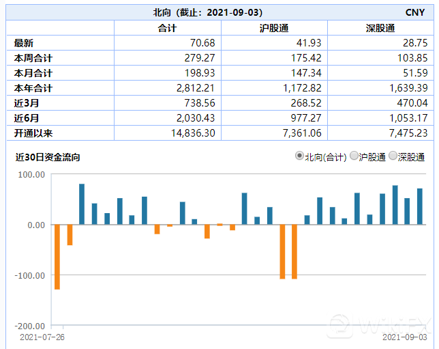Click the first orange bar at chart start
The height and width of the screenshot is (349, 439).
click(x=57, y=257)
